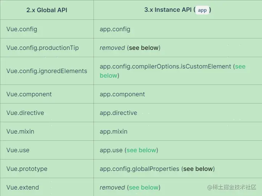
Task: Click the app.directive cell
Action: click(x=118, y=113)
